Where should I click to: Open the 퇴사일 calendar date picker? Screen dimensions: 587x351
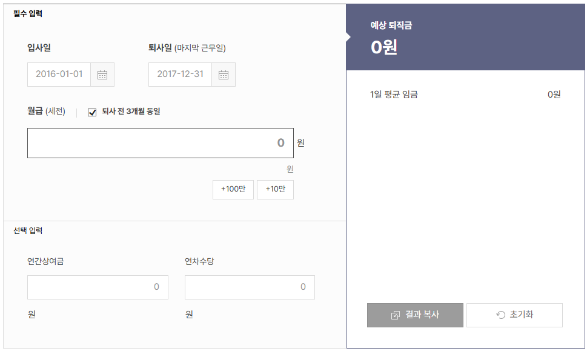[x=223, y=75]
